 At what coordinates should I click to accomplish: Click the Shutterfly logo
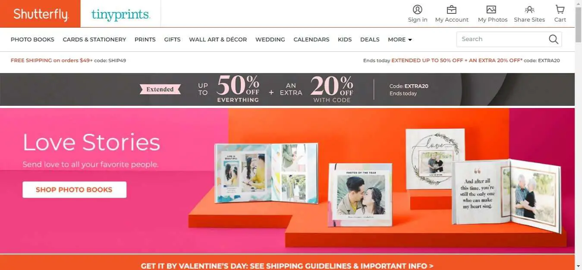[x=40, y=14]
